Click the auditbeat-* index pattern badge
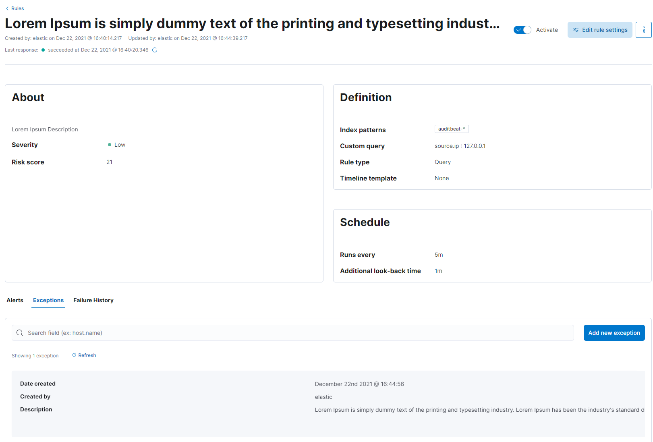The image size is (653, 442). pyautogui.click(x=452, y=129)
